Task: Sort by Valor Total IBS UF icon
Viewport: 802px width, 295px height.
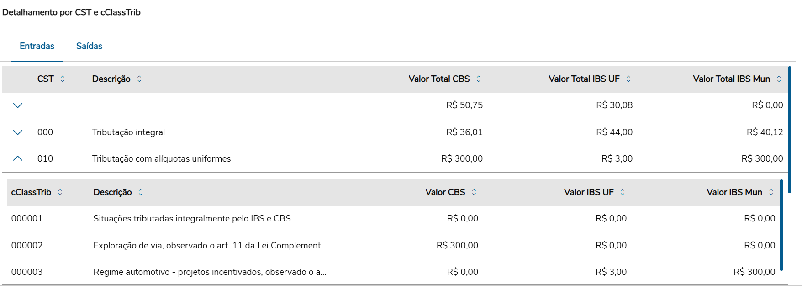Action: pos(628,79)
